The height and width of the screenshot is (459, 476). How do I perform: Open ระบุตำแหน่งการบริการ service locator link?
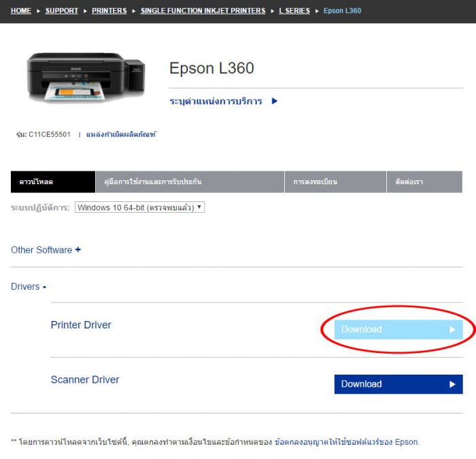tap(216, 101)
